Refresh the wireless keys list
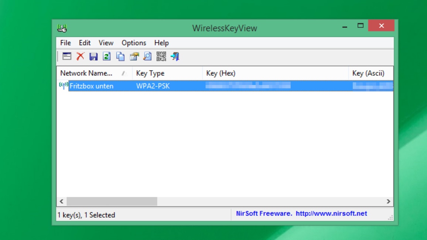 tap(106, 56)
